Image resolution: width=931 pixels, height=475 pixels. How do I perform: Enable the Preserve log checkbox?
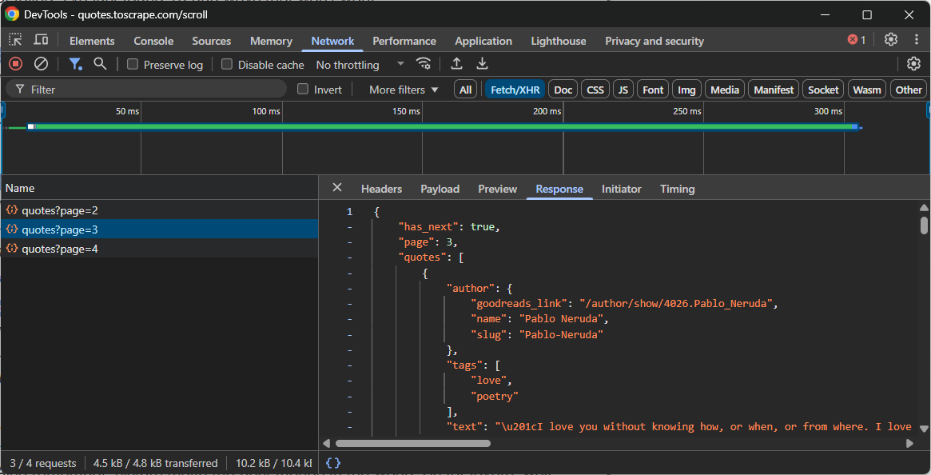tap(133, 64)
